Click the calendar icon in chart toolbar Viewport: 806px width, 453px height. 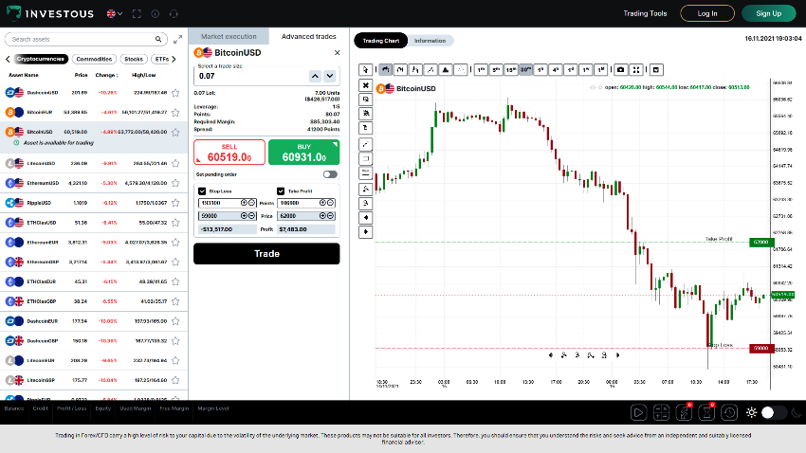pos(656,69)
